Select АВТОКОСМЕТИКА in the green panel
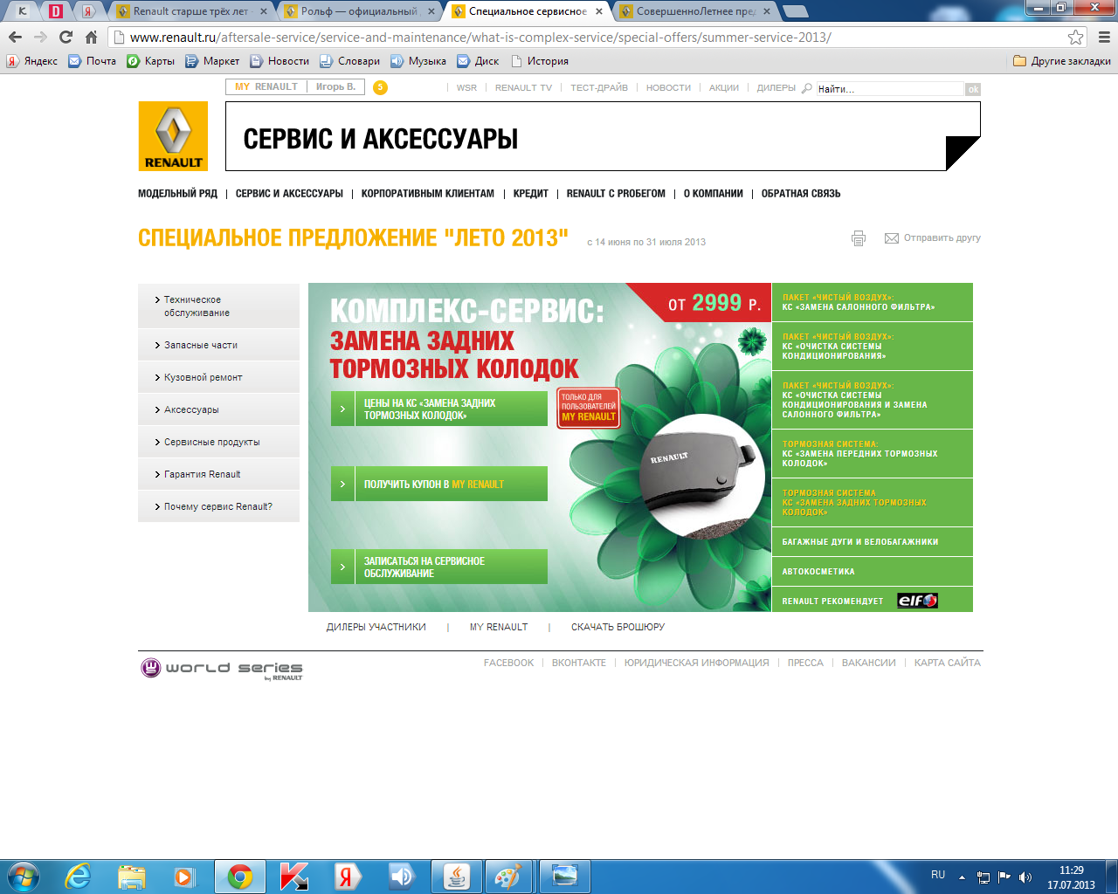 tap(873, 571)
